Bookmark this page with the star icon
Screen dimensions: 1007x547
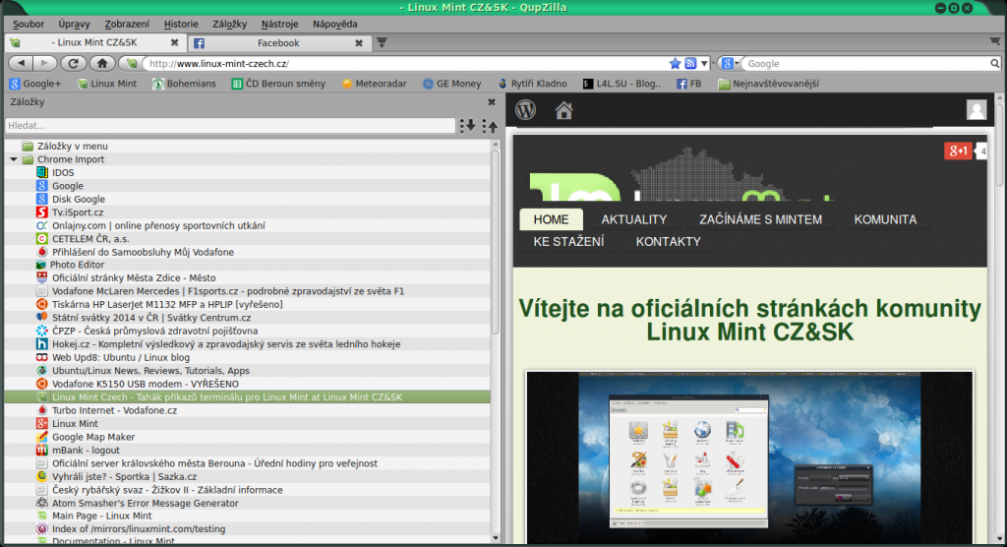coord(675,63)
